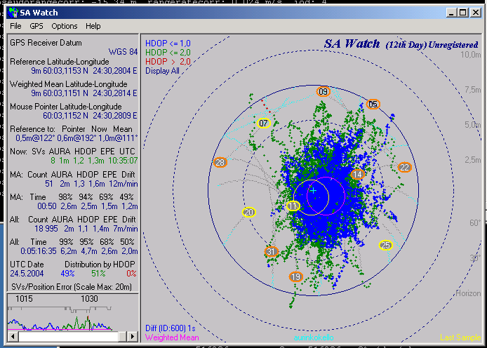
Task: Select satellite 22 marker on sky plot
Action: [x=404, y=167]
